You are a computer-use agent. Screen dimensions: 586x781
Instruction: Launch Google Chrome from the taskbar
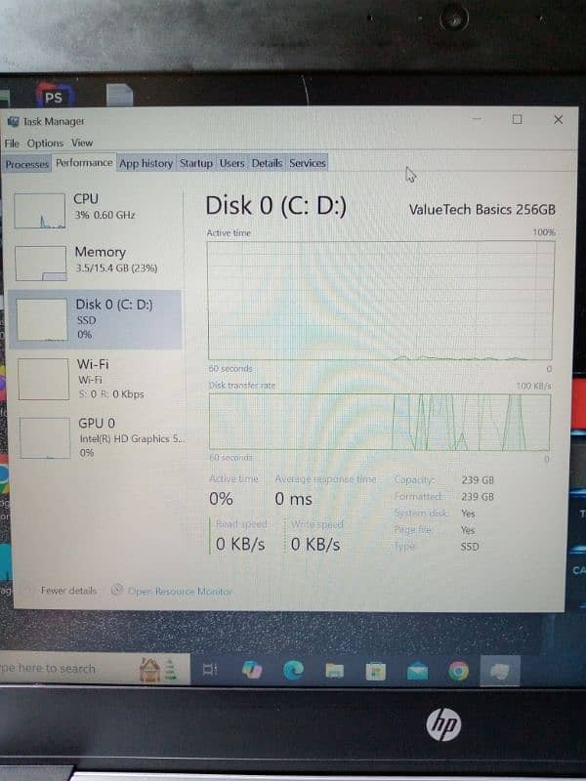pyautogui.click(x=459, y=671)
